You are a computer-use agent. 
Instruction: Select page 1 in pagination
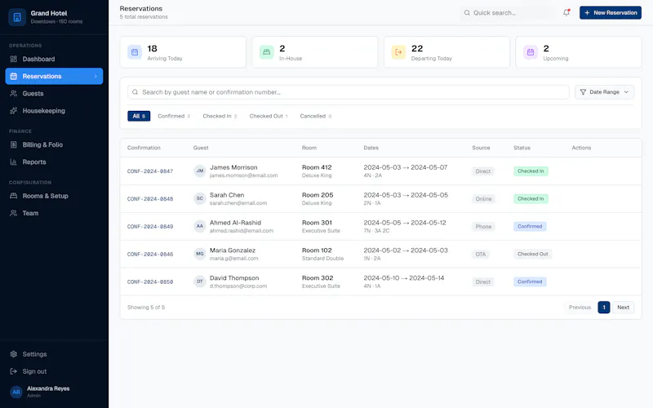604,308
